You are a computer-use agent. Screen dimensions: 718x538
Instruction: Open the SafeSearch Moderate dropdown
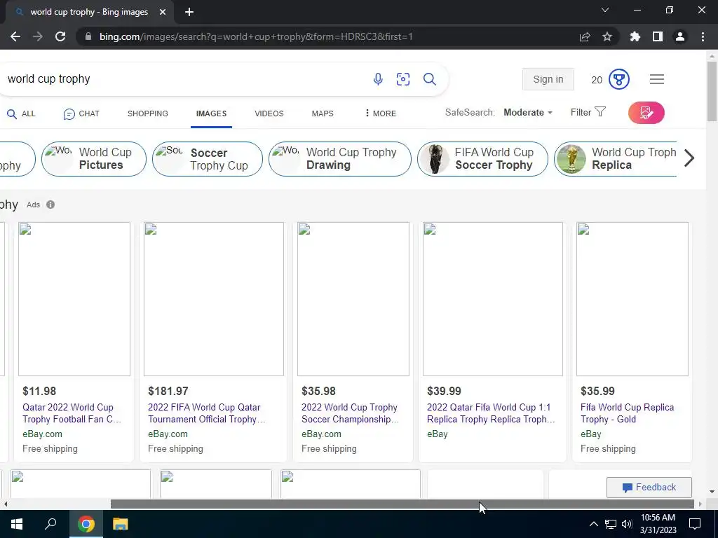pos(528,113)
